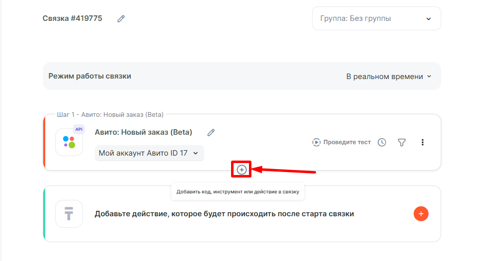482x261 pixels.
Task: Expand the В реальном времени mode selector
Action: [389, 77]
